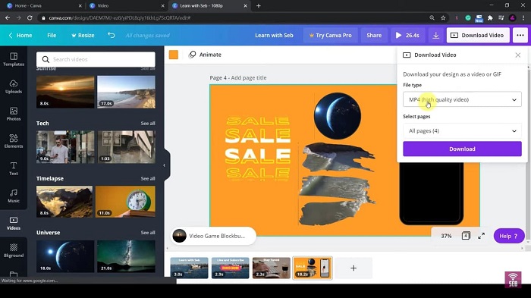Select the 18.0s earth universe video
The height and width of the screenshot is (298, 531).
pyautogui.click(x=65, y=256)
